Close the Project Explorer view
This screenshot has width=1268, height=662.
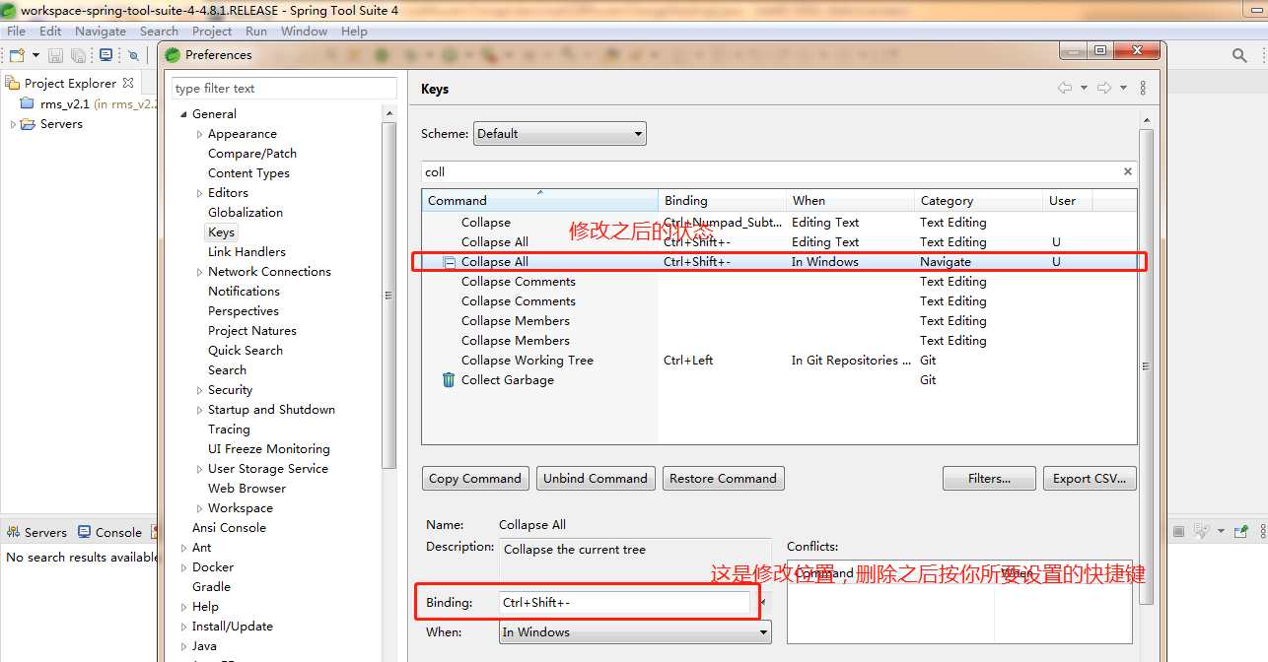[x=128, y=83]
